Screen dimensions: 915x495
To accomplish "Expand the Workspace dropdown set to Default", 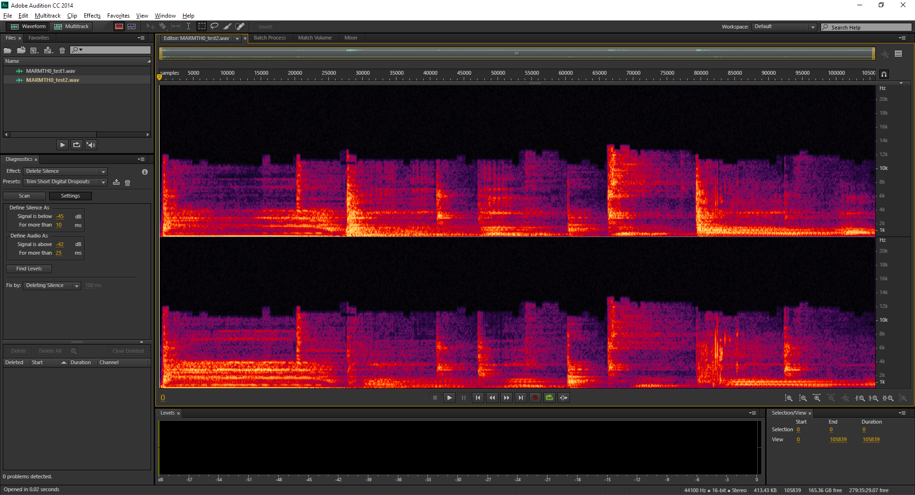I will [x=784, y=27].
